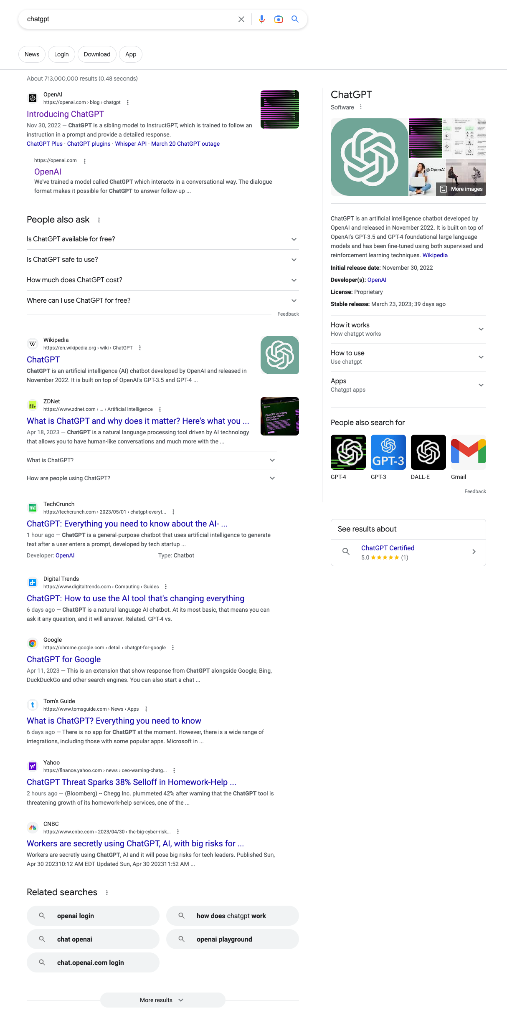Click the Wikipedia W favicon

[x=33, y=344]
